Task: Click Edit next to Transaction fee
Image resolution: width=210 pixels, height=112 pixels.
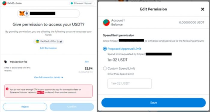Action: 87,62
